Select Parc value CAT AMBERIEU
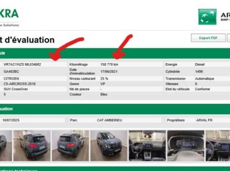The image size is (230, 171). tap(109, 120)
